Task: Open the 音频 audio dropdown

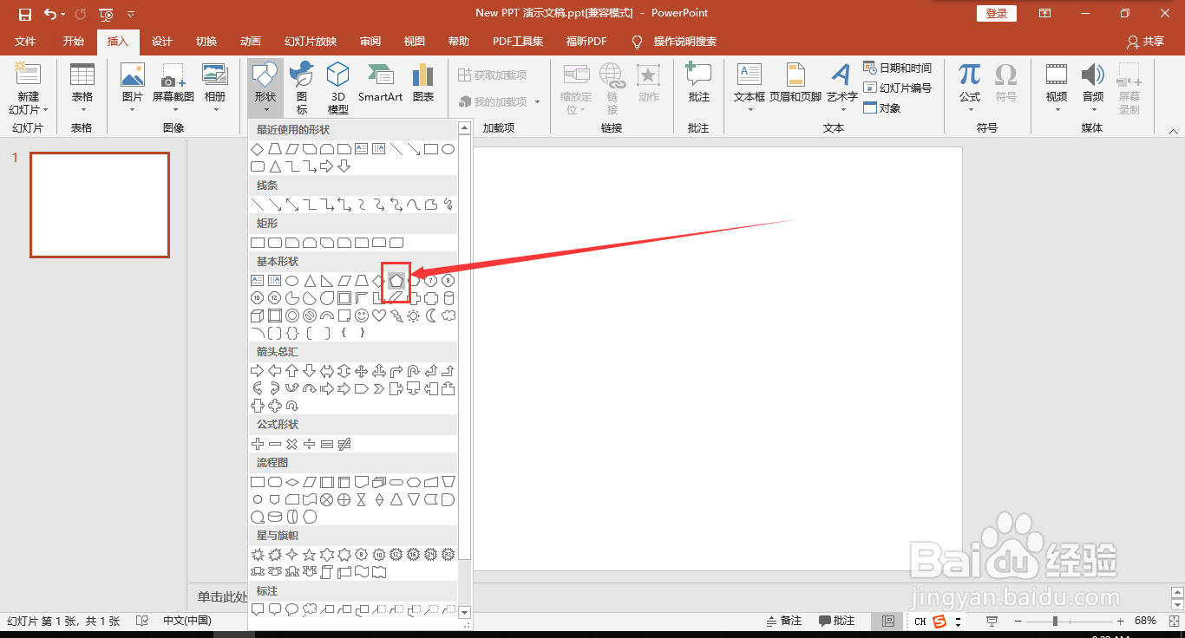Action: (x=1093, y=88)
